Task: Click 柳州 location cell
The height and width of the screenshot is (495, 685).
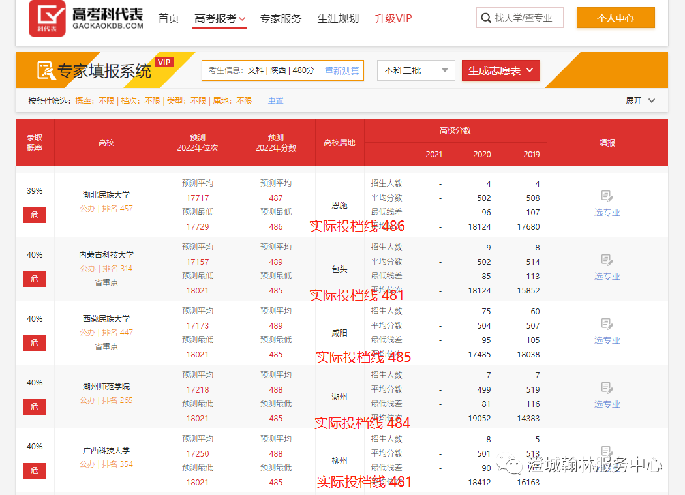Action: click(x=339, y=460)
